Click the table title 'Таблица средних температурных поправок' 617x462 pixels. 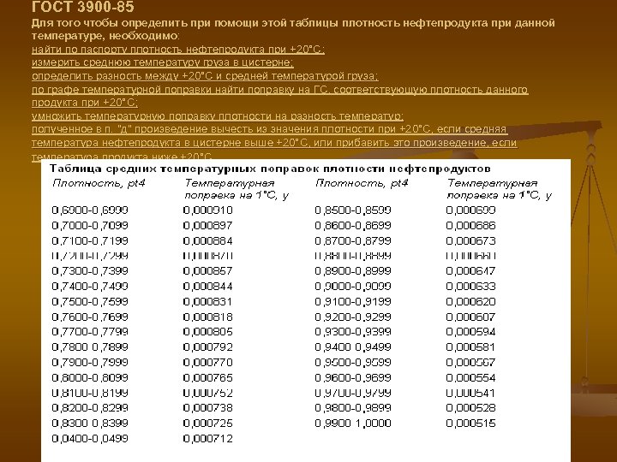(x=270, y=169)
